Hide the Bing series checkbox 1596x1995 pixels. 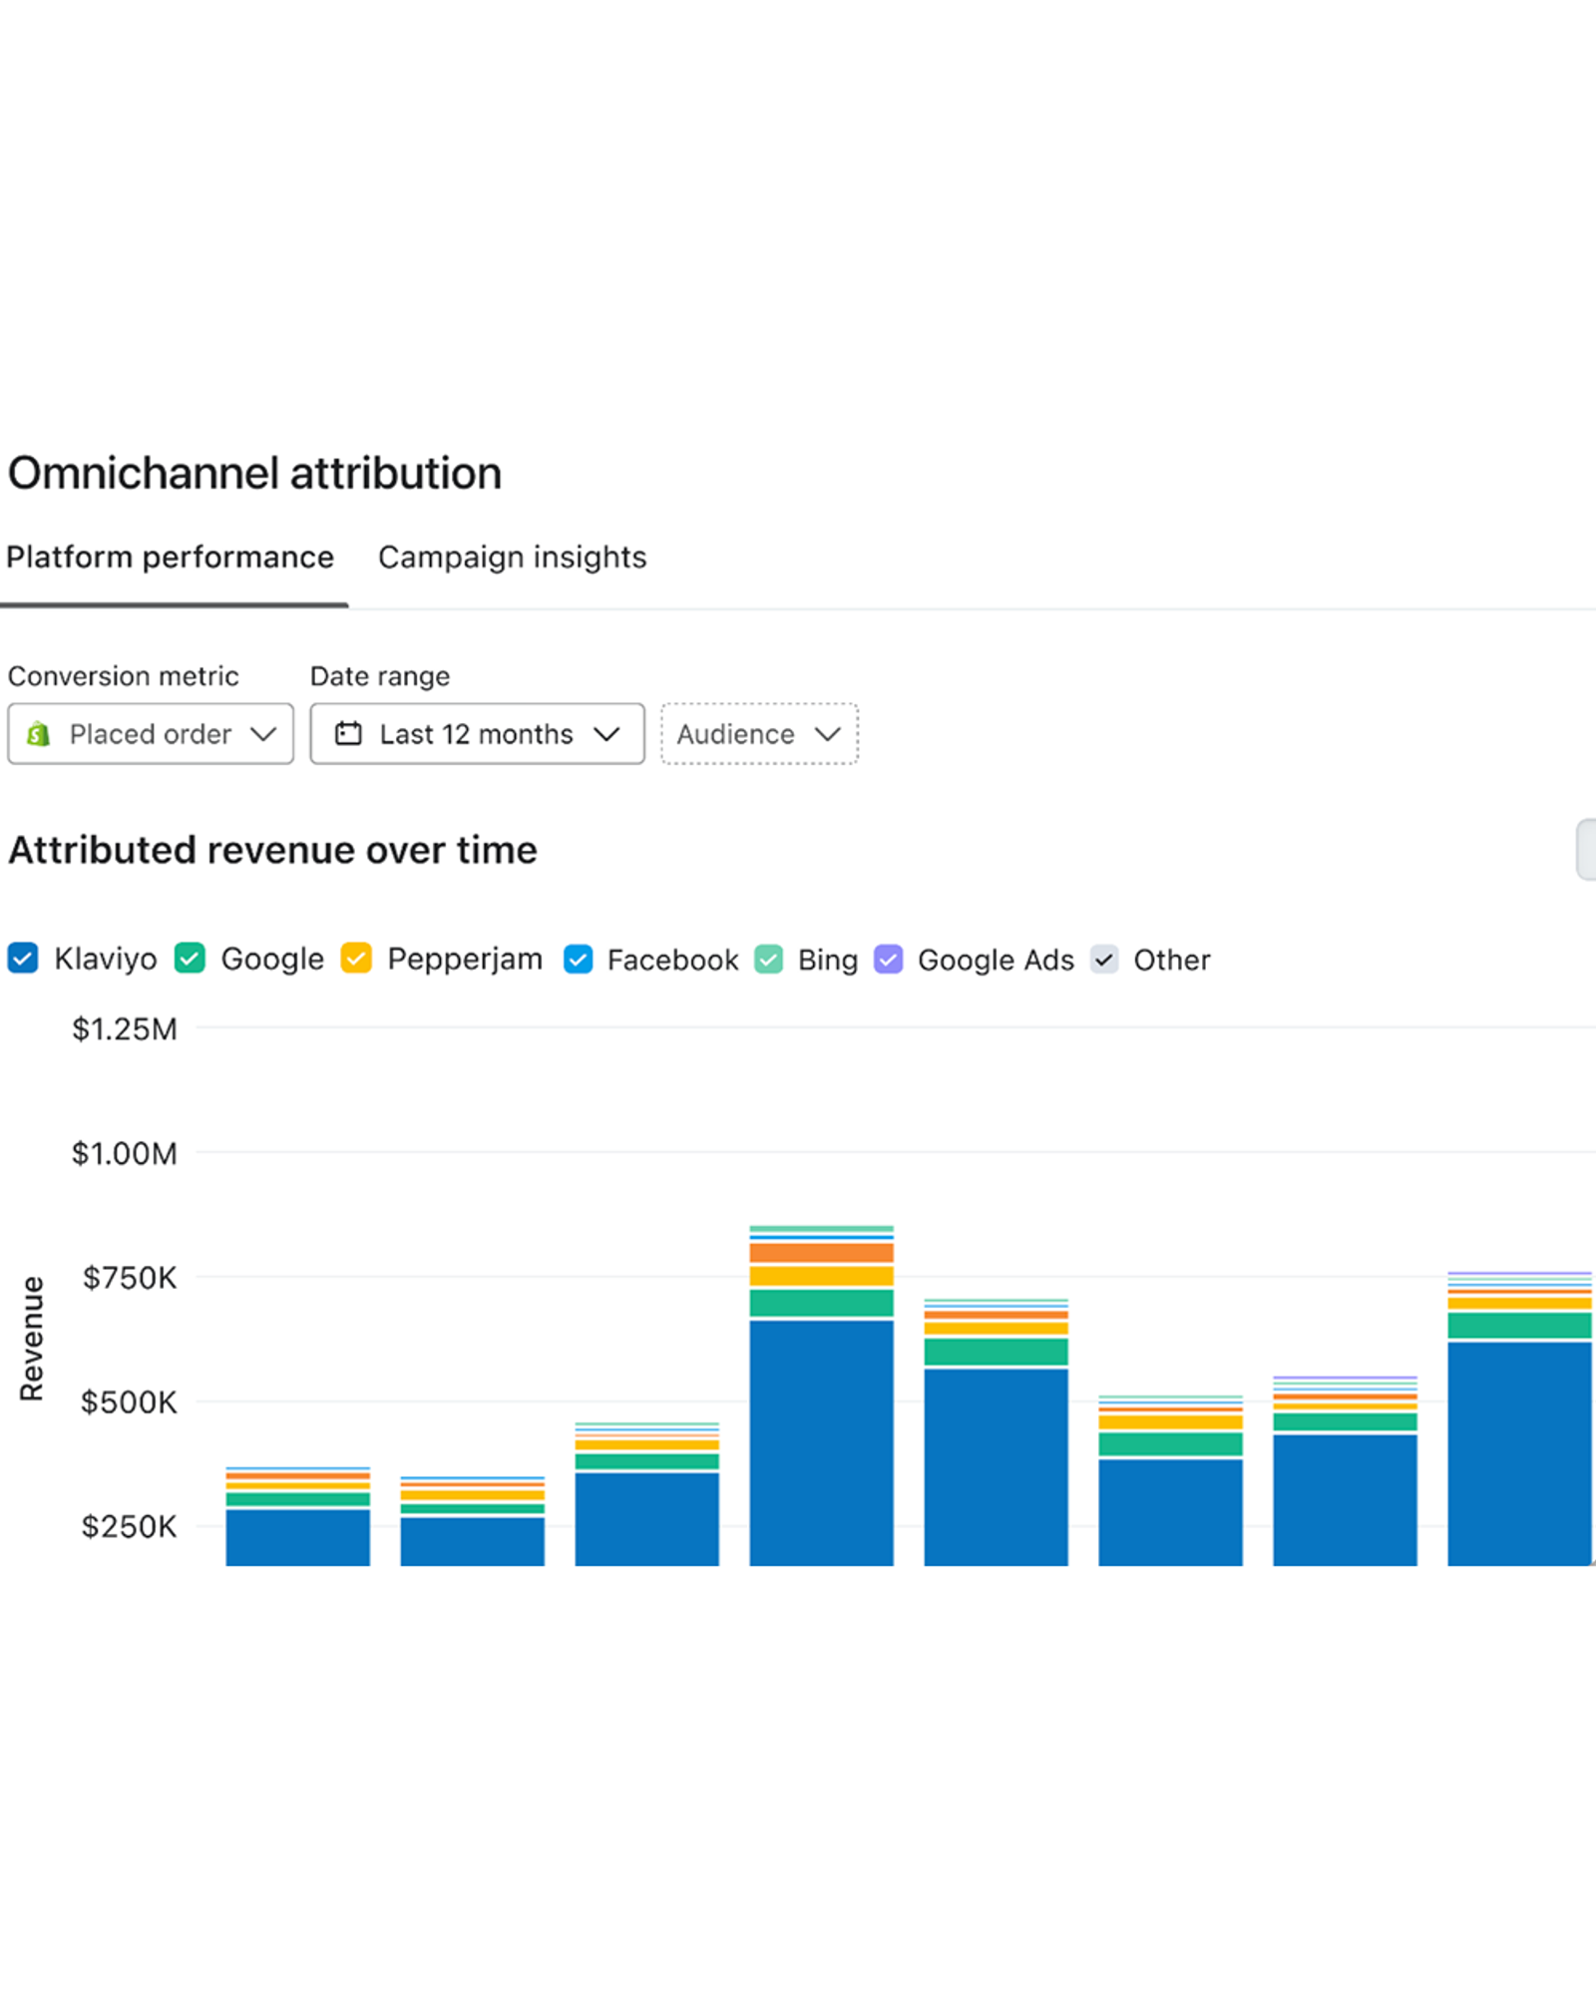click(x=768, y=960)
